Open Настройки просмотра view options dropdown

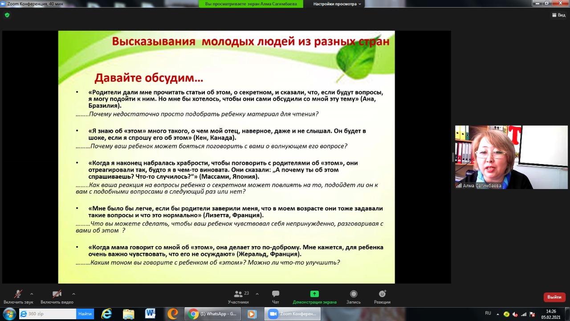[x=338, y=4]
